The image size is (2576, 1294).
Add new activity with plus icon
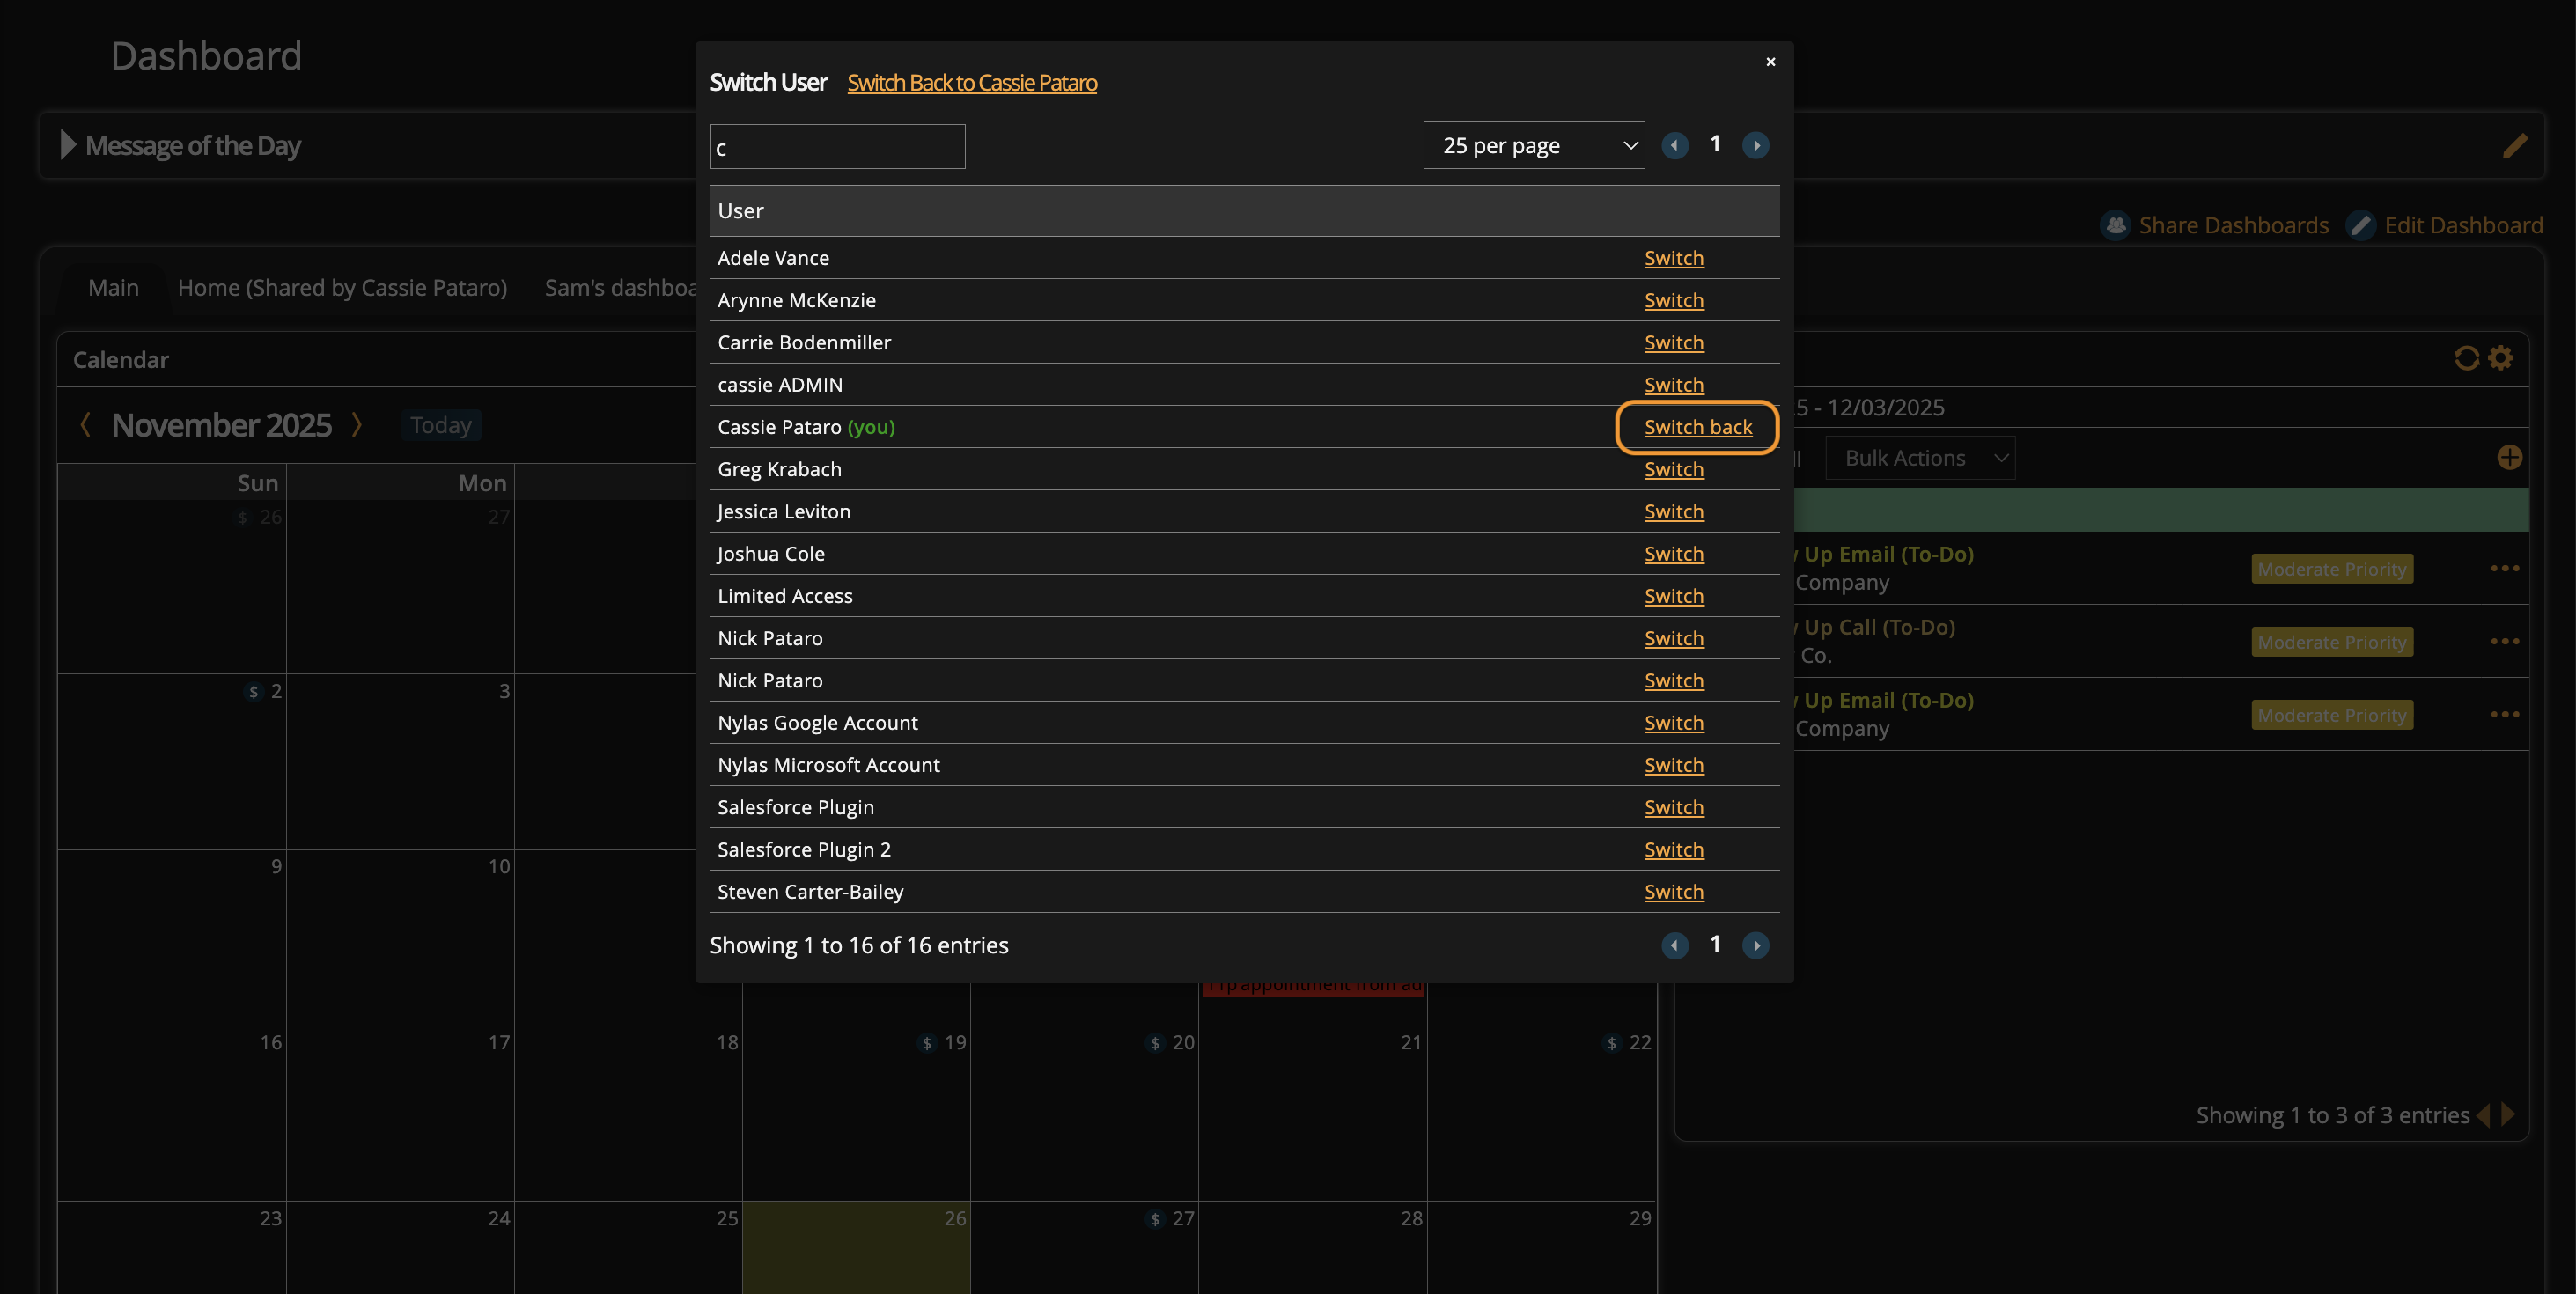2509,458
